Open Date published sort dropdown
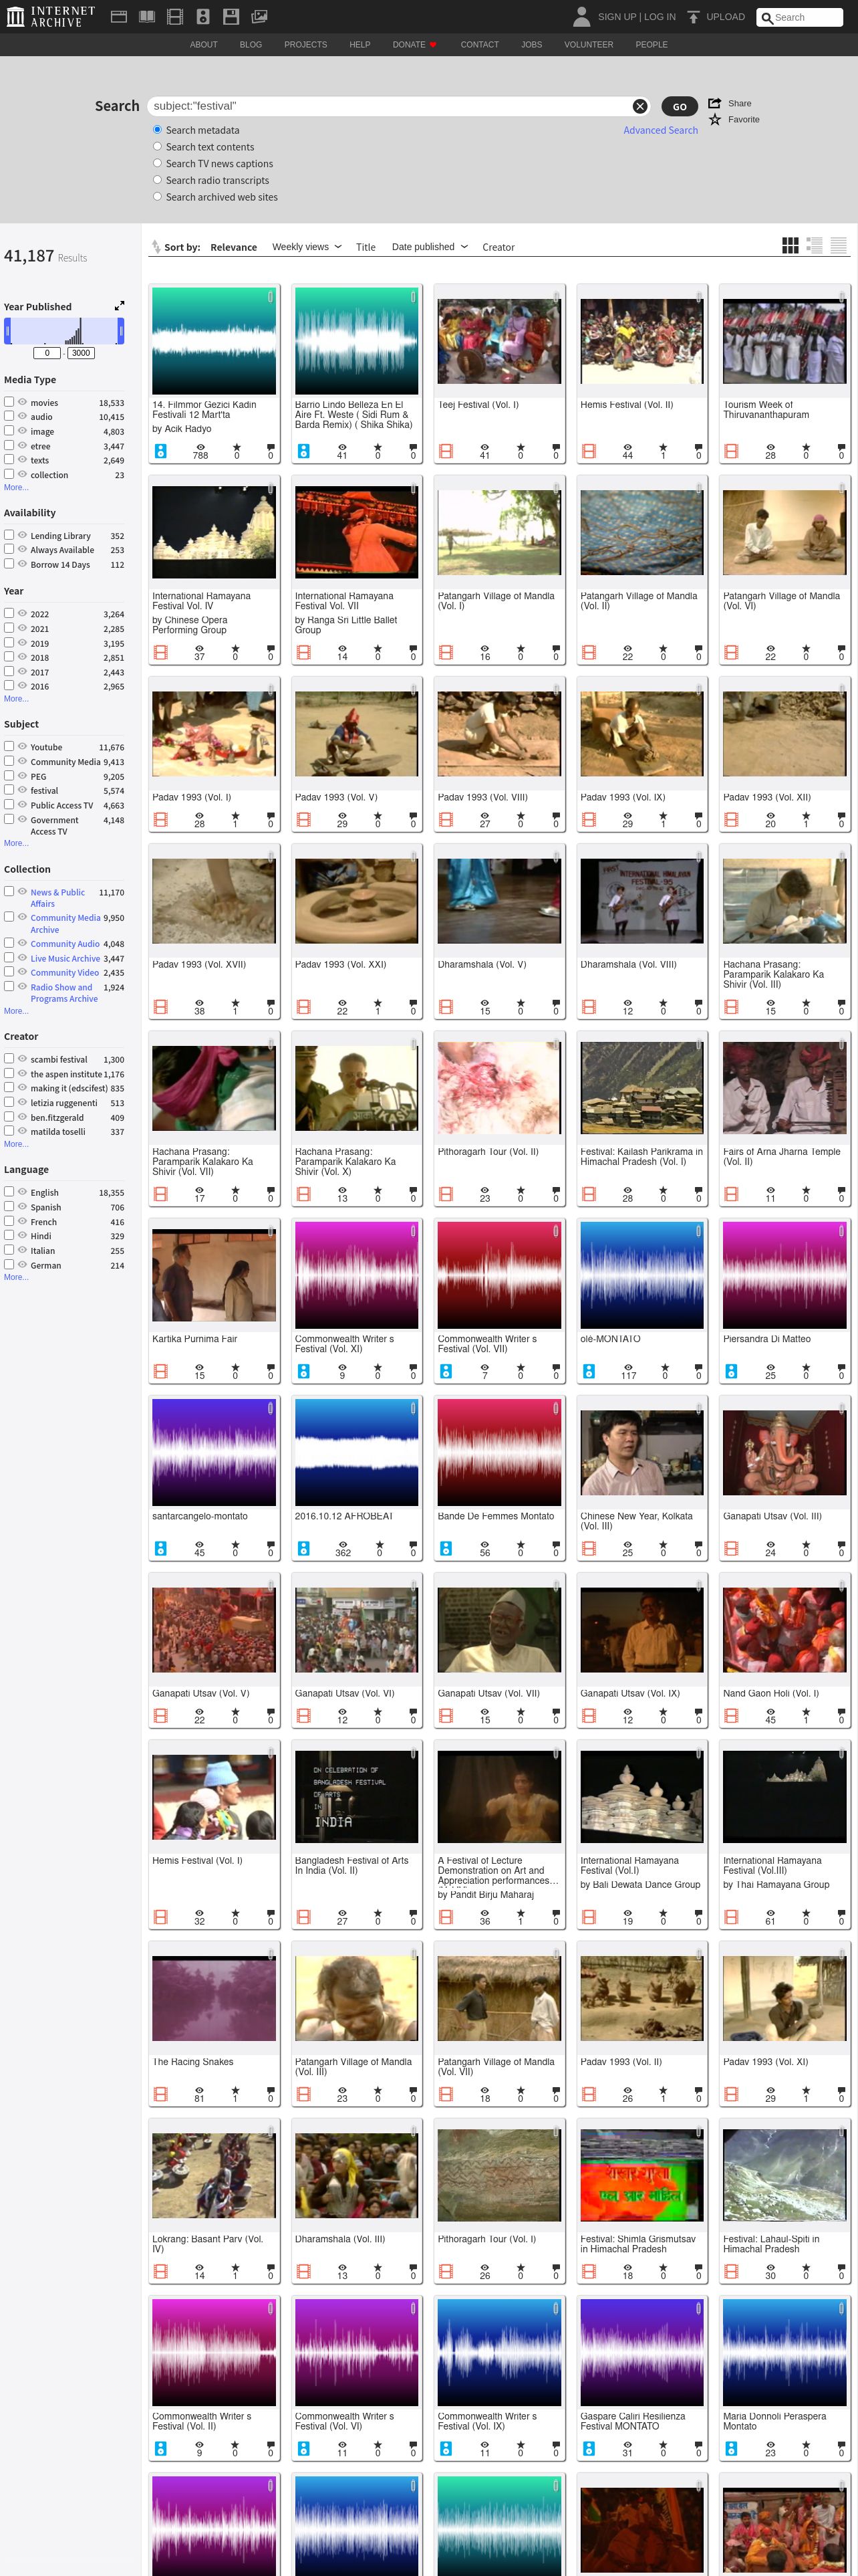The image size is (858, 2576). (x=430, y=247)
